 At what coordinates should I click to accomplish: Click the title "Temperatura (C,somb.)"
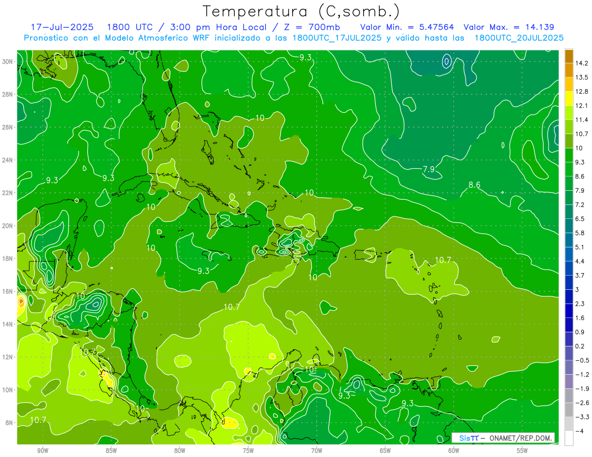coord(301,11)
